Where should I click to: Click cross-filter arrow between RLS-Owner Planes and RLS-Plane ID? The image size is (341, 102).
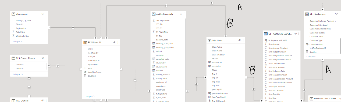coord(58,66)
